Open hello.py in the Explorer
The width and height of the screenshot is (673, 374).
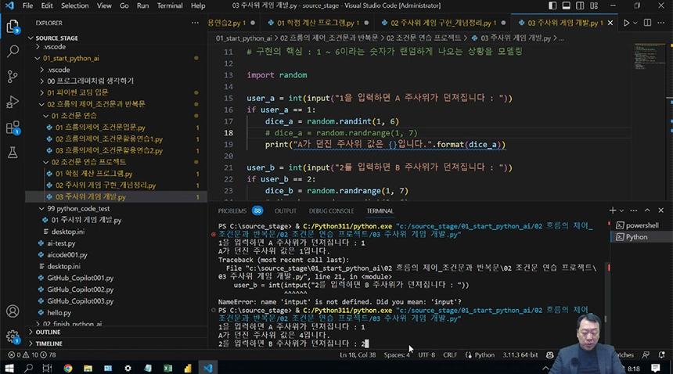click(58, 312)
